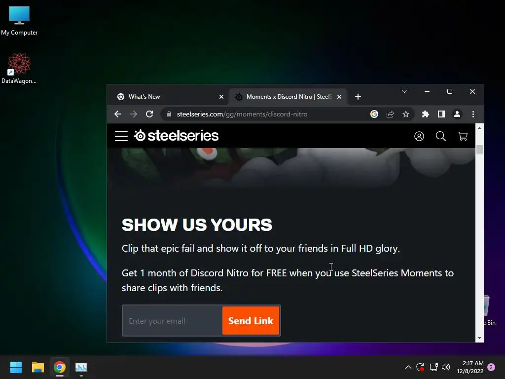Click the Google icon in the address bar
The image size is (505, 379).
tap(374, 114)
